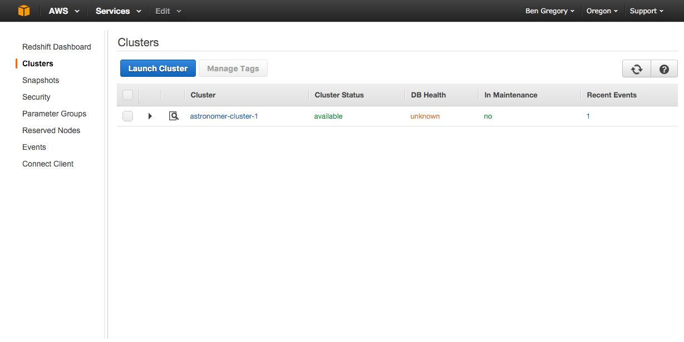
Task: Open the astronomer-cluster-1 link
Action: pyautogui.click(x=224, y=116)
